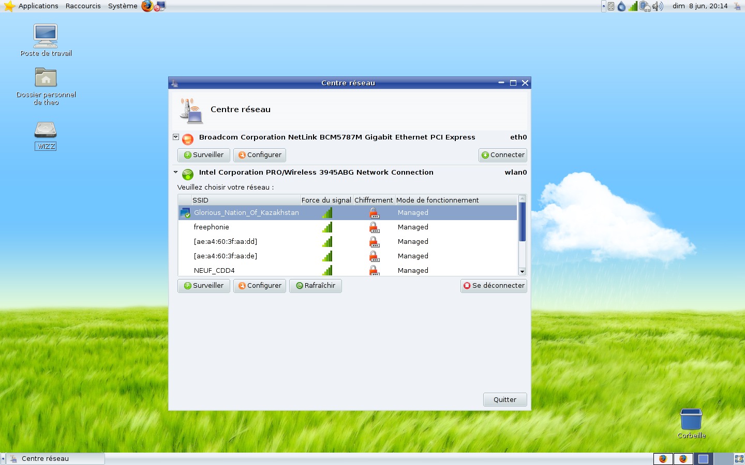The width and height of the screenshot is (745, 465).
Task: Click signal bars on the [ae:a4:60:3f:aa:de] row
Action: [x=327, y=256]
